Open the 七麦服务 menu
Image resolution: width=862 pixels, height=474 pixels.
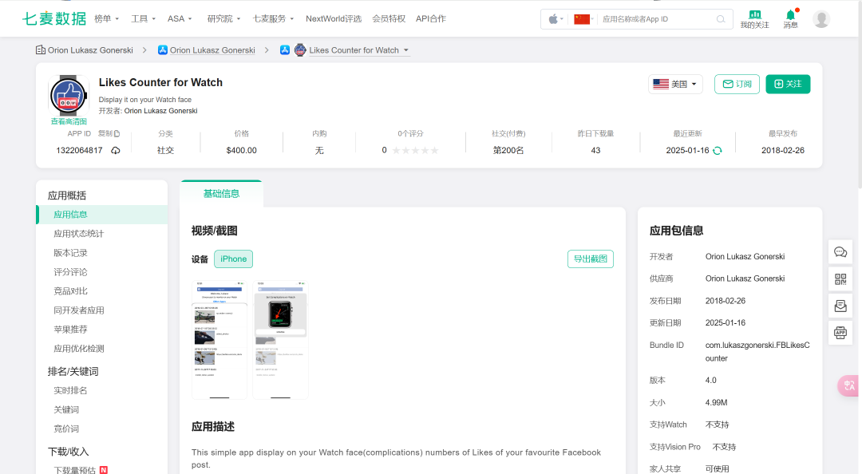tap(273, 18)
